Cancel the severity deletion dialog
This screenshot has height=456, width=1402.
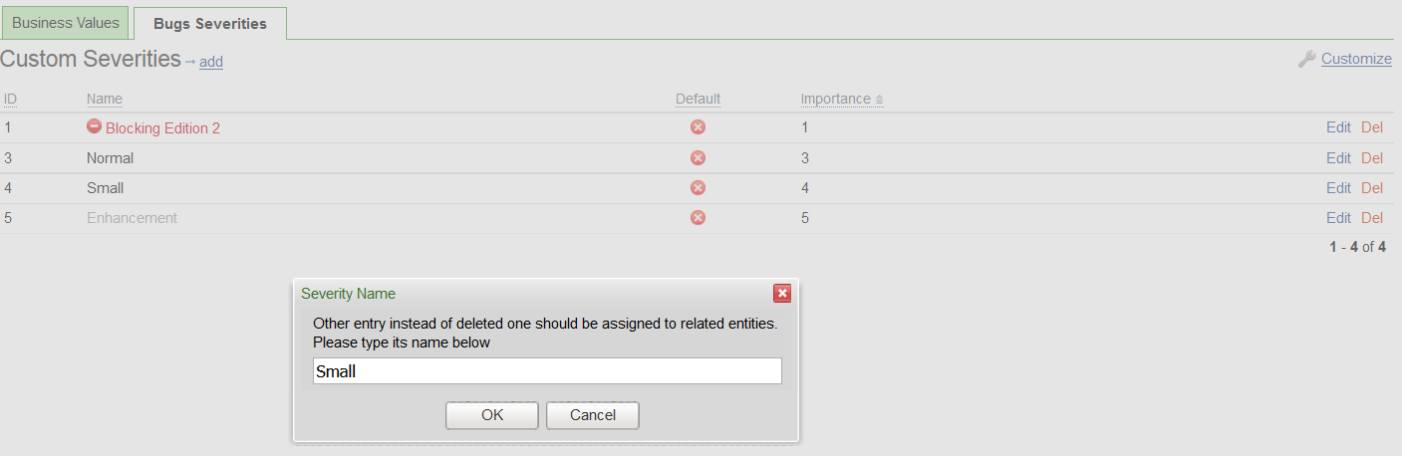coord(593,415)
